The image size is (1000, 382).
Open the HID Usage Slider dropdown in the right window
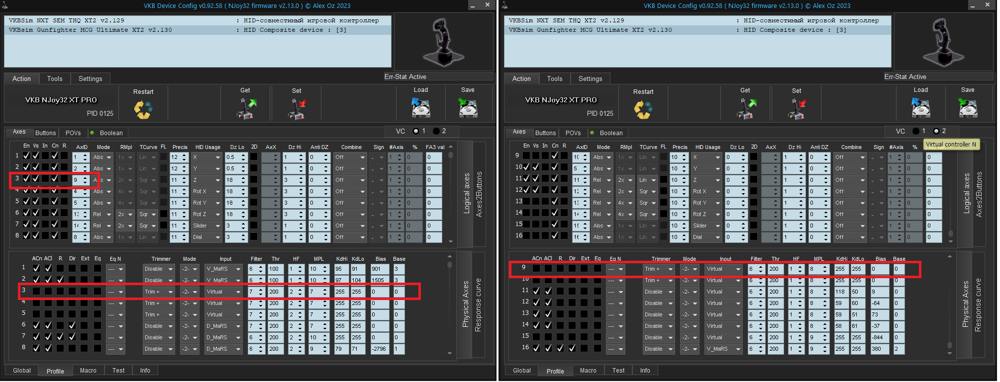pos(706,226)
